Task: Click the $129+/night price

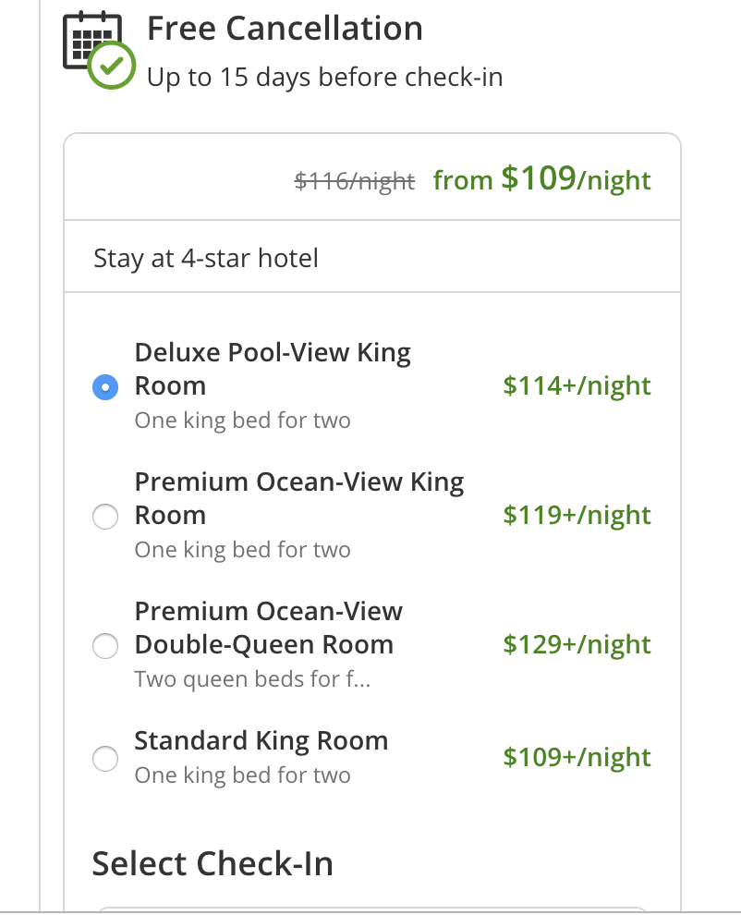Action: [577, 645]
